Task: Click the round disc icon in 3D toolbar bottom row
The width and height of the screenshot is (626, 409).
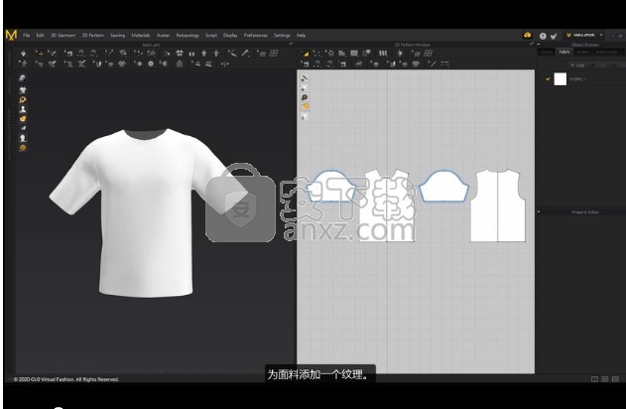Action: click(151, 64)
